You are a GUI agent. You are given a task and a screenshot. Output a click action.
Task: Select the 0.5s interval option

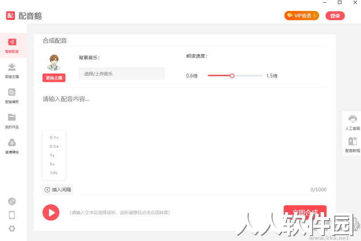54,146
